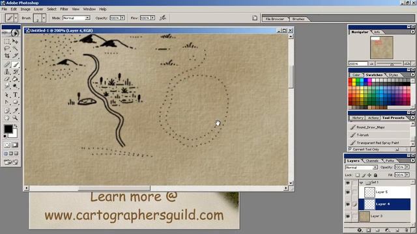The width and height of the screenshot is (417, 234).
Task: Collapse the Set 1 layer group
Action: click(361, 183)
